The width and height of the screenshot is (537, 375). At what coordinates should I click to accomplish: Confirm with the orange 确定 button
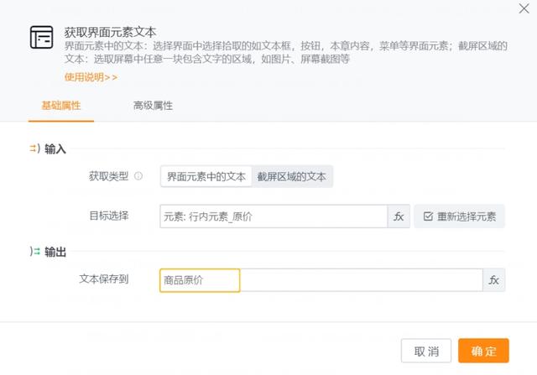click(x=483, y=351)
